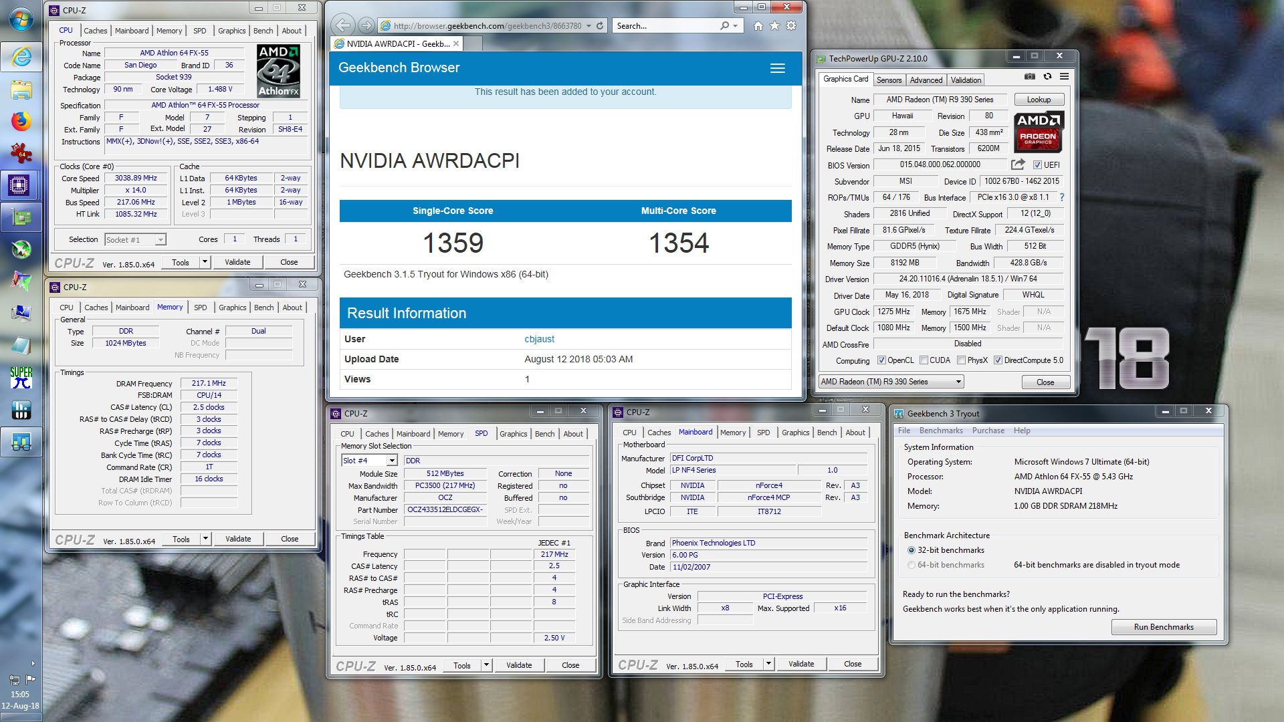Click the search magnifier icon
Screen dimensions: 1284x722
pyautogui.click(x=724, y=25)
